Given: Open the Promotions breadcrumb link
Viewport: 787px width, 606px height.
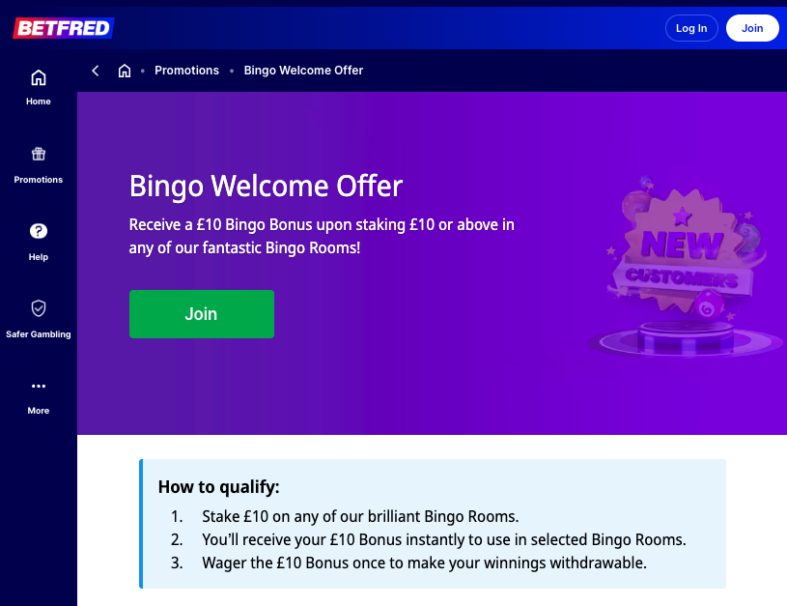Looking at the screenshot, I should pyautogui.click(x=186, y=70).
